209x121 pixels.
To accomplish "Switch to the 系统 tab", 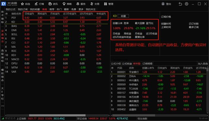I will coord(44,9).
